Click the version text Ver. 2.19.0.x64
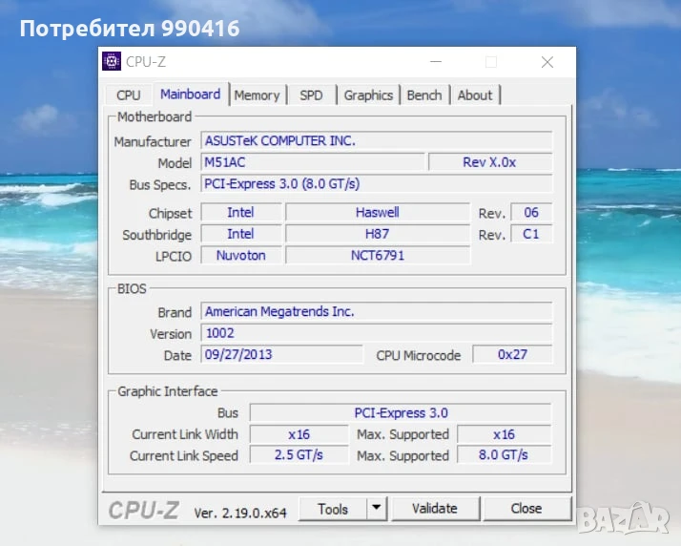The width and height of the screenshot is (681, 546). [x=240, y=513]
